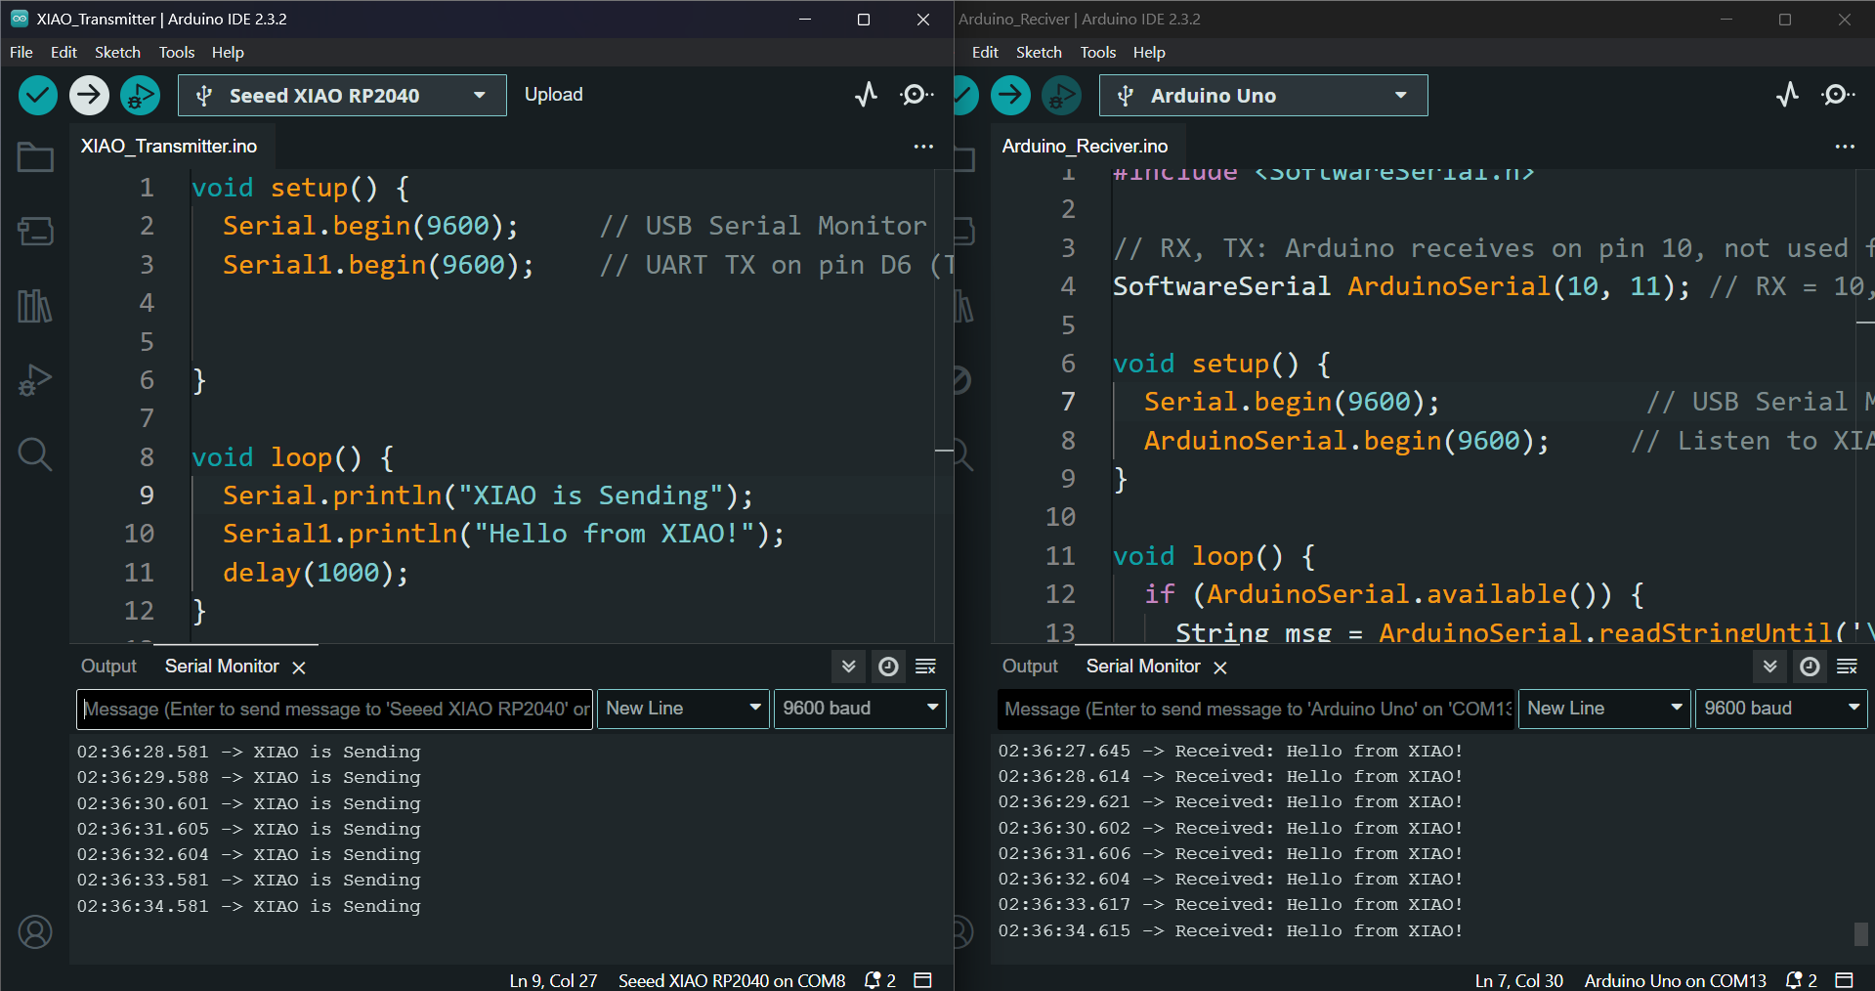Open New Line dropdown in Arduino Uno Serial Monitor
1875x991 pixels.
(1604, 709)
